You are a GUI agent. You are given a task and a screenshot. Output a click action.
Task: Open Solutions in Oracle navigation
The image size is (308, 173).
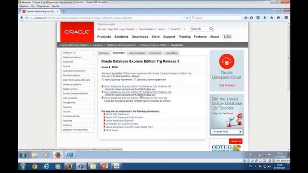pos(121,37)
